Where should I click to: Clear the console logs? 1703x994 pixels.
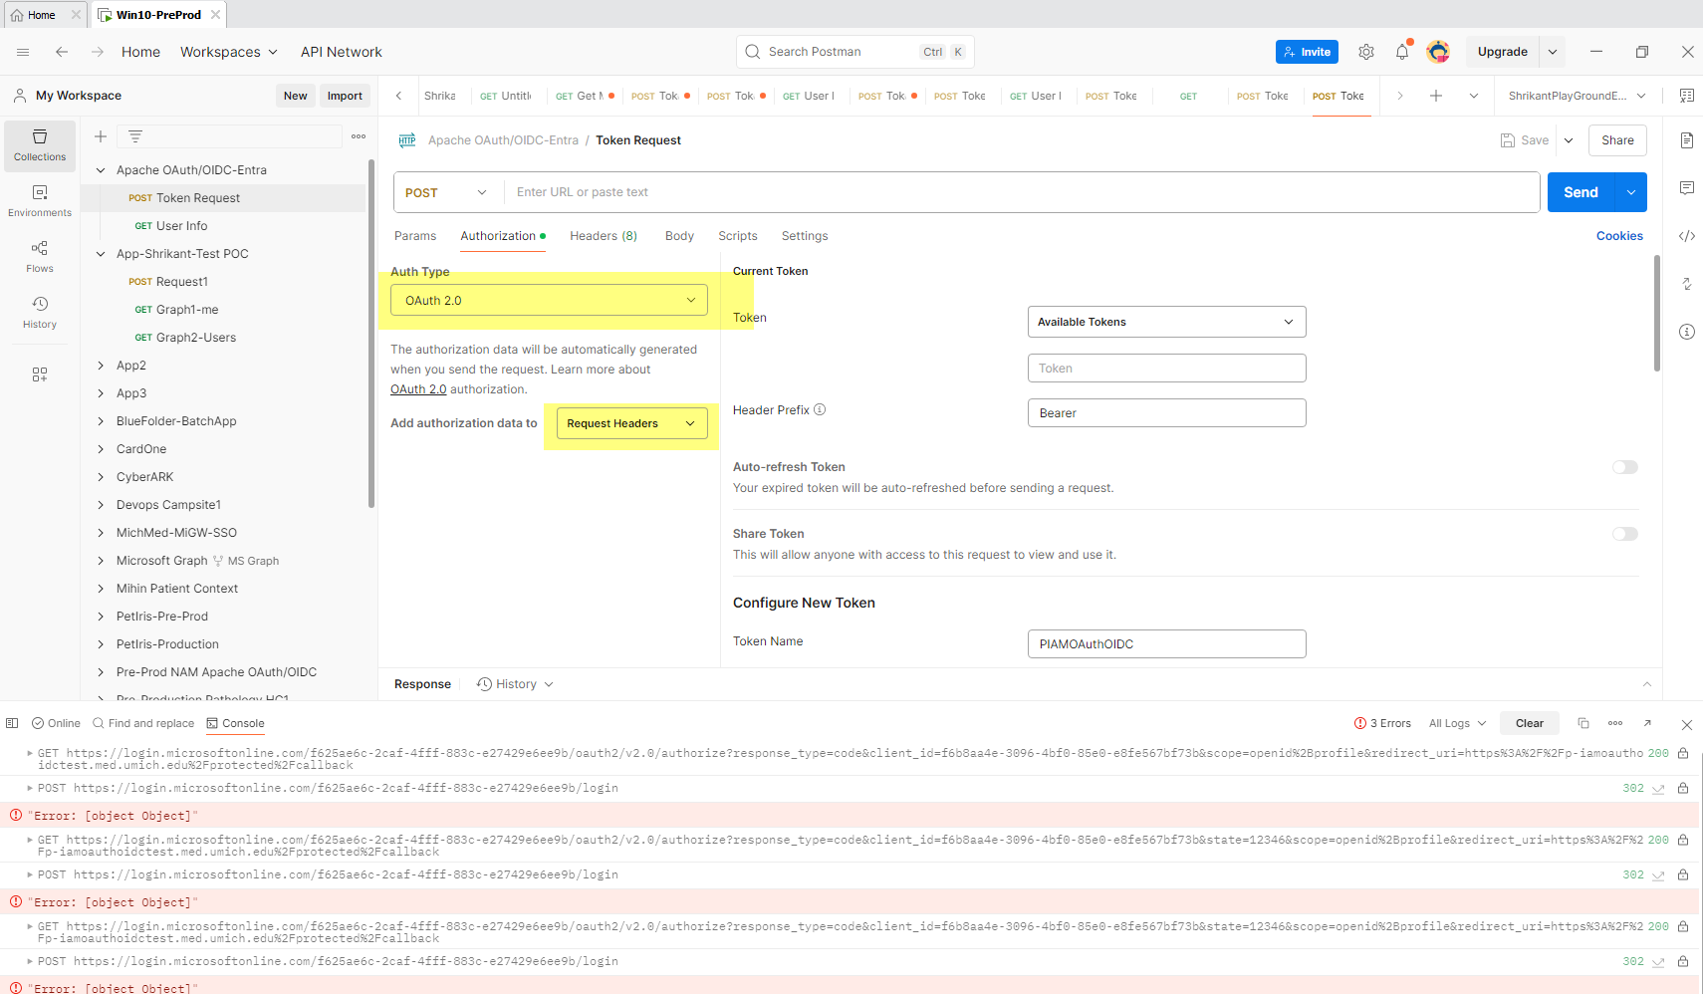pyautogui.click(x=1530, y=723)
